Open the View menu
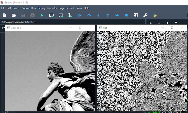 [x=80, y=8]
